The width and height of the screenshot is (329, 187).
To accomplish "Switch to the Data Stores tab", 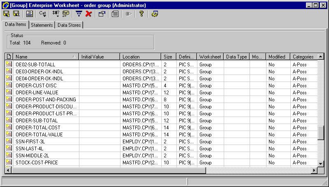I will point(69,25).
